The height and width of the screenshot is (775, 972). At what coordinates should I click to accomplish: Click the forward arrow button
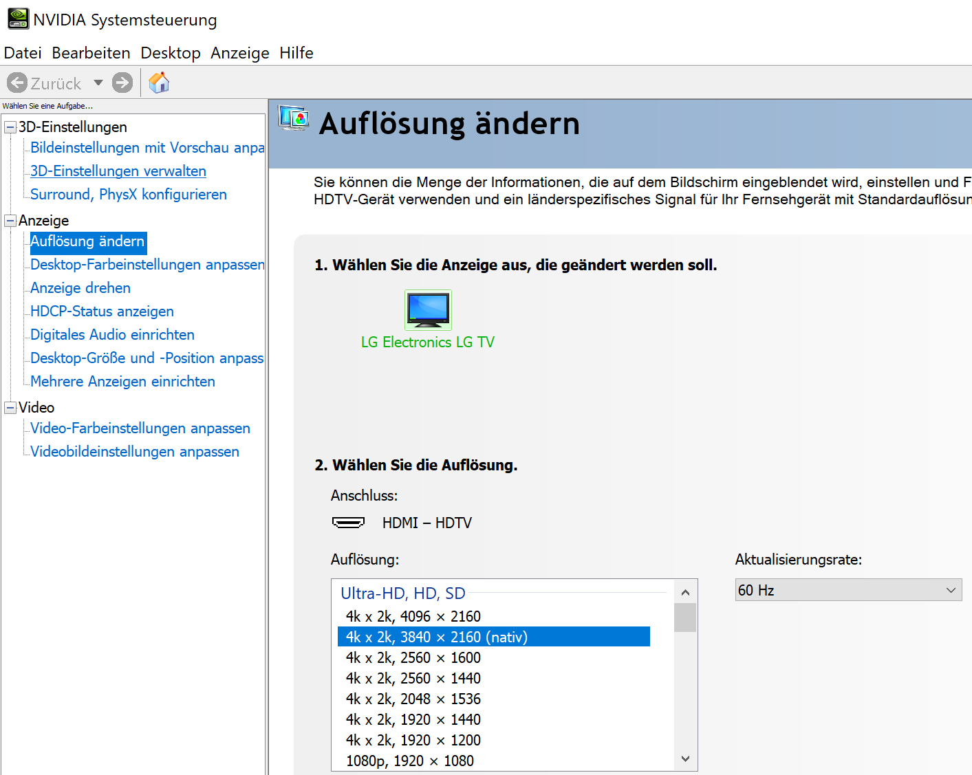tap(122, 83)
